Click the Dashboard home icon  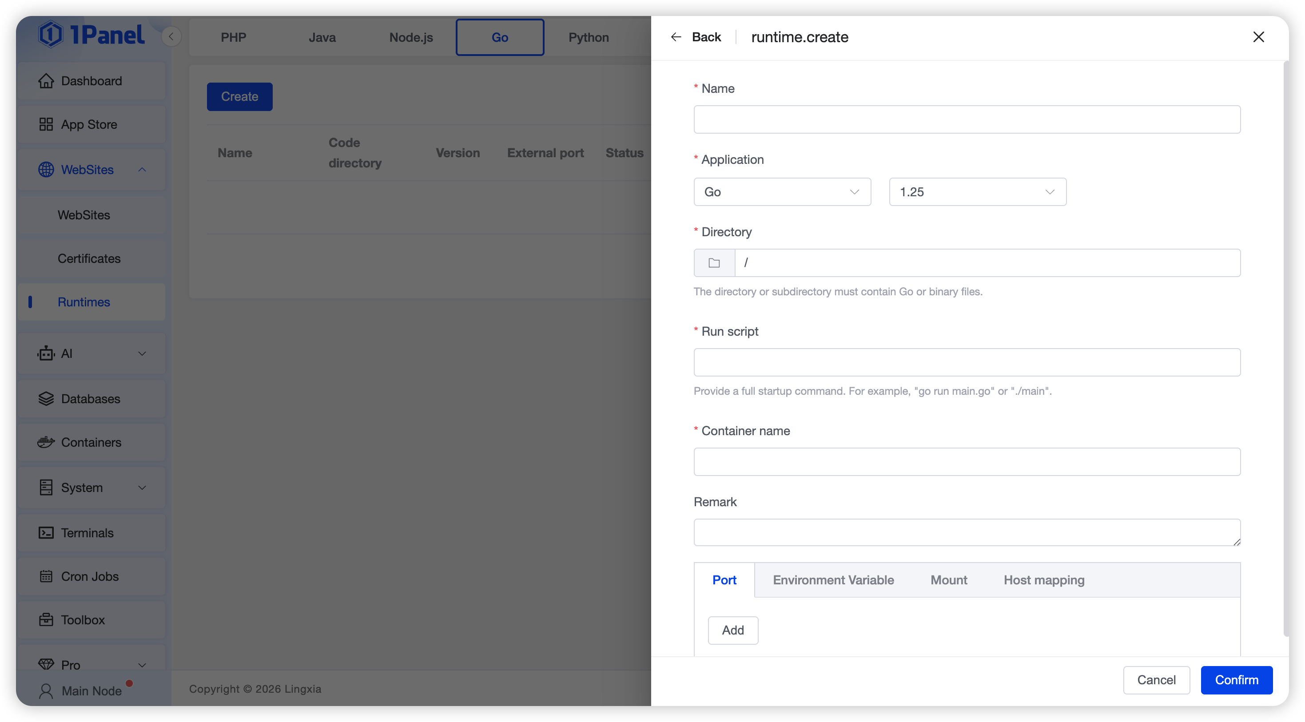tap(46, 81)
